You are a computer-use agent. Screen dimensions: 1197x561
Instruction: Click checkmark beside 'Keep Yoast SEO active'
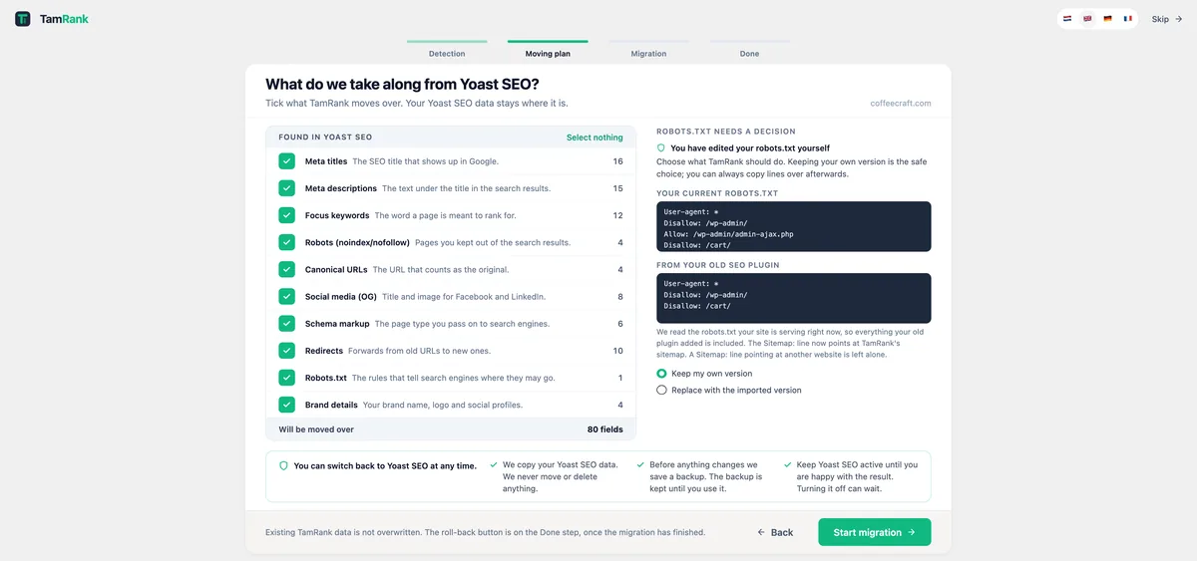[x=788, y=464]
